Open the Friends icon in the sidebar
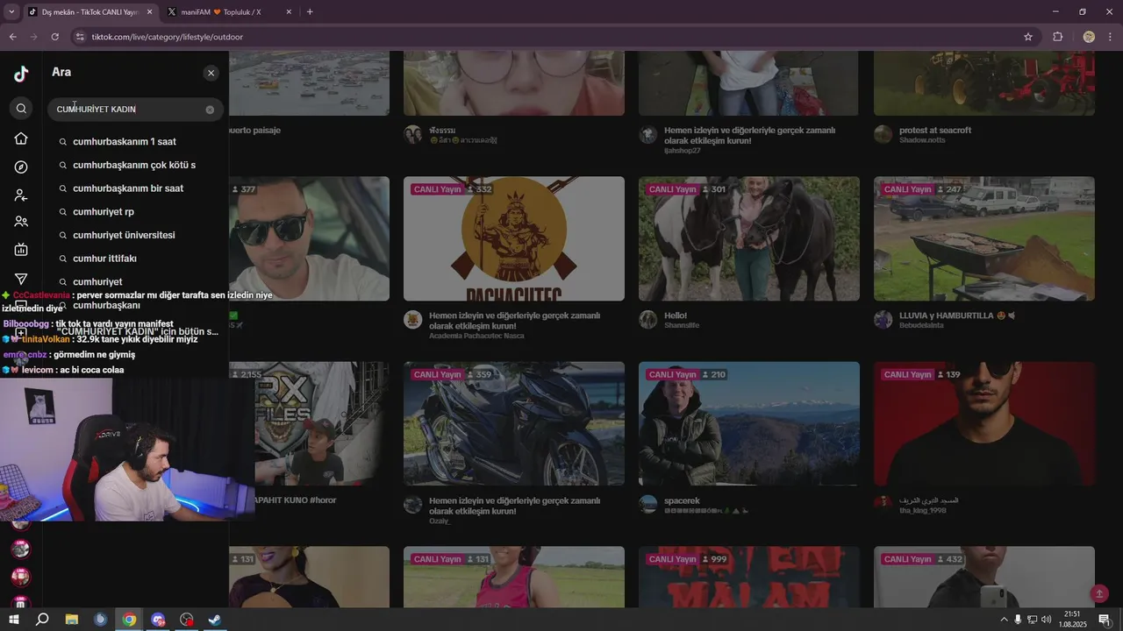This screenshot has height=631, width=1123. 21,222
